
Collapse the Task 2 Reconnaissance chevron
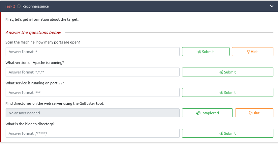pos(272,6)
